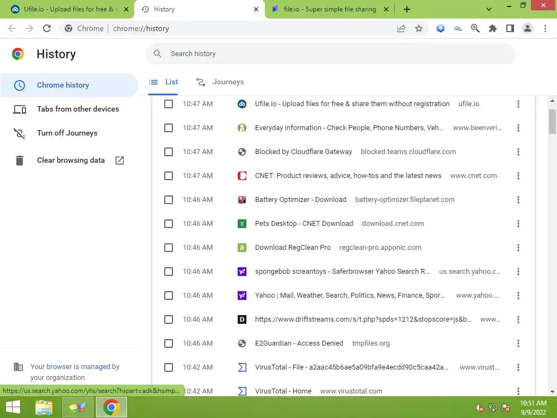
Task: Click the history list vertical scrollbar thumb
Action: (x=553, y=121)
